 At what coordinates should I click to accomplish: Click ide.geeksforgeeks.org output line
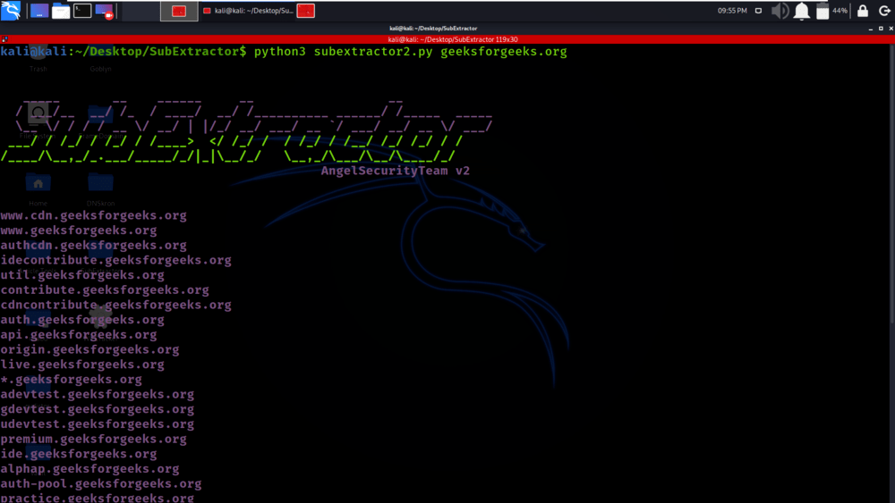pos(79,454)
